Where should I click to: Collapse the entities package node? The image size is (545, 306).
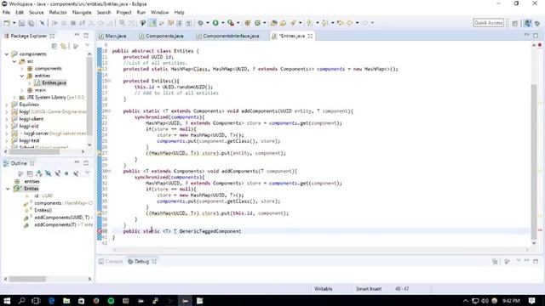click(22, 76)
